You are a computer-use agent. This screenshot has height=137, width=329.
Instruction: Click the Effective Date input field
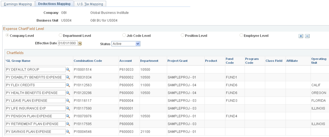[68, 44]
